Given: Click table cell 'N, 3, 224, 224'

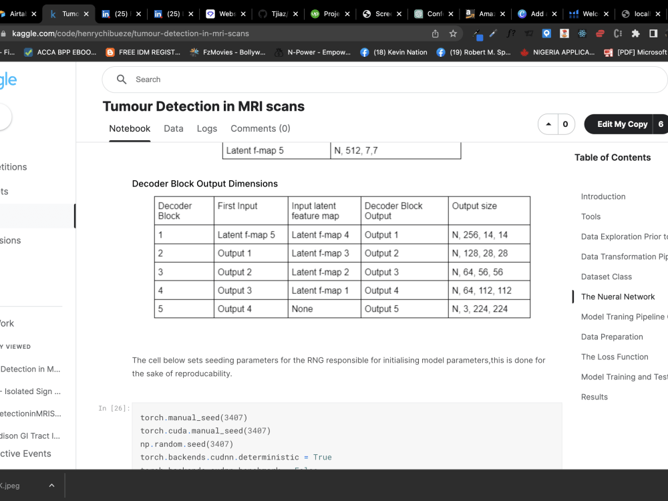Looking at the screenshot, I should tap(489, 309).
